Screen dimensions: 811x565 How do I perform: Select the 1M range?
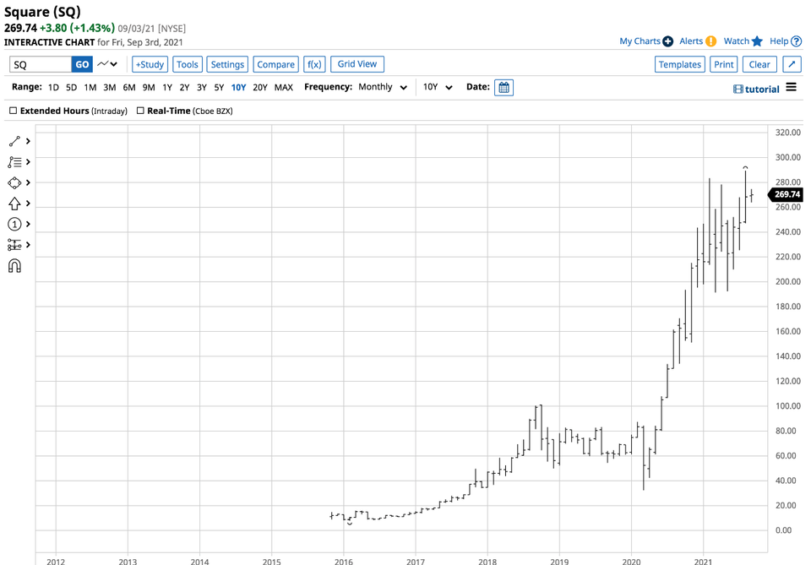[90, 87]
